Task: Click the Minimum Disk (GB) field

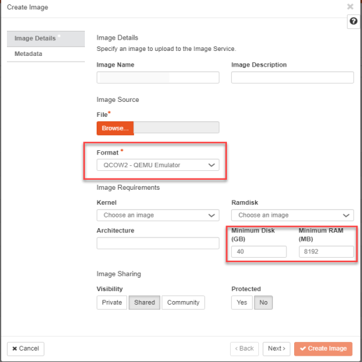Action: [x=259, y=251]
